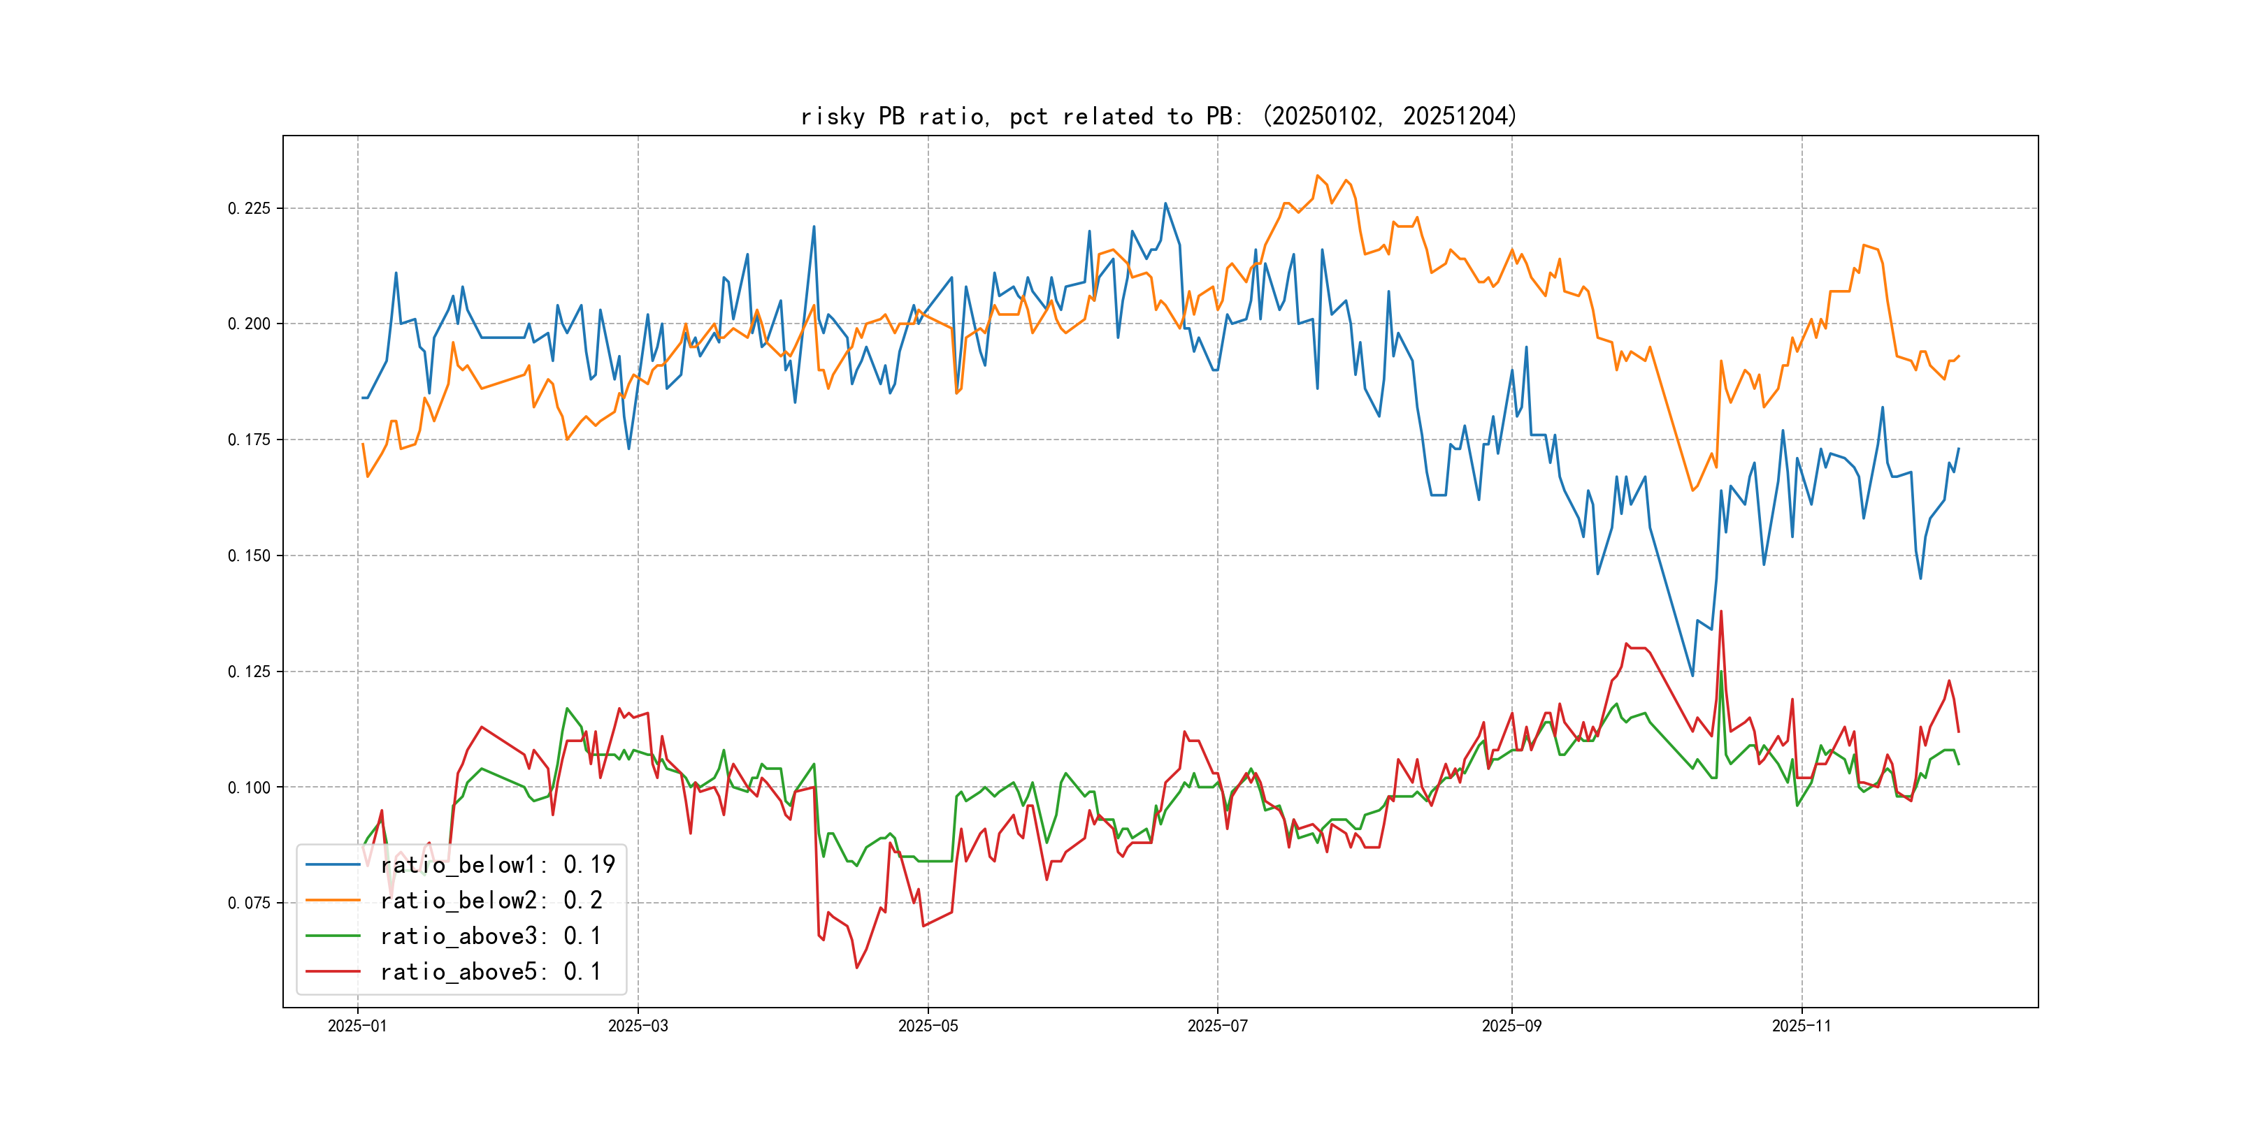The image size is (2265, 1132).
Task: Click the green ratio_above3 legend line swatch
Action: click(x=332, y=936)
